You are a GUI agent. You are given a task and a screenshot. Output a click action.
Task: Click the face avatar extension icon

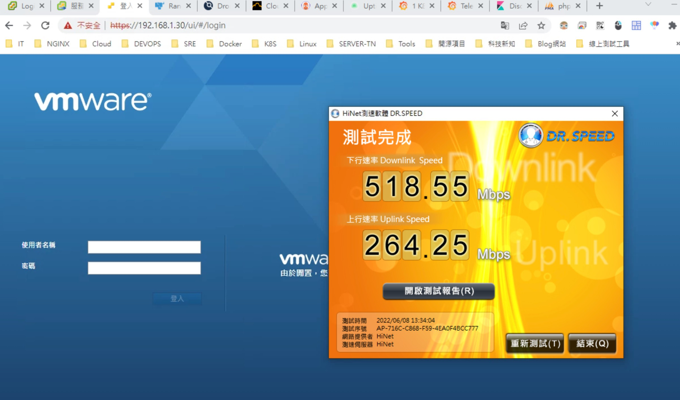point(564,25)
